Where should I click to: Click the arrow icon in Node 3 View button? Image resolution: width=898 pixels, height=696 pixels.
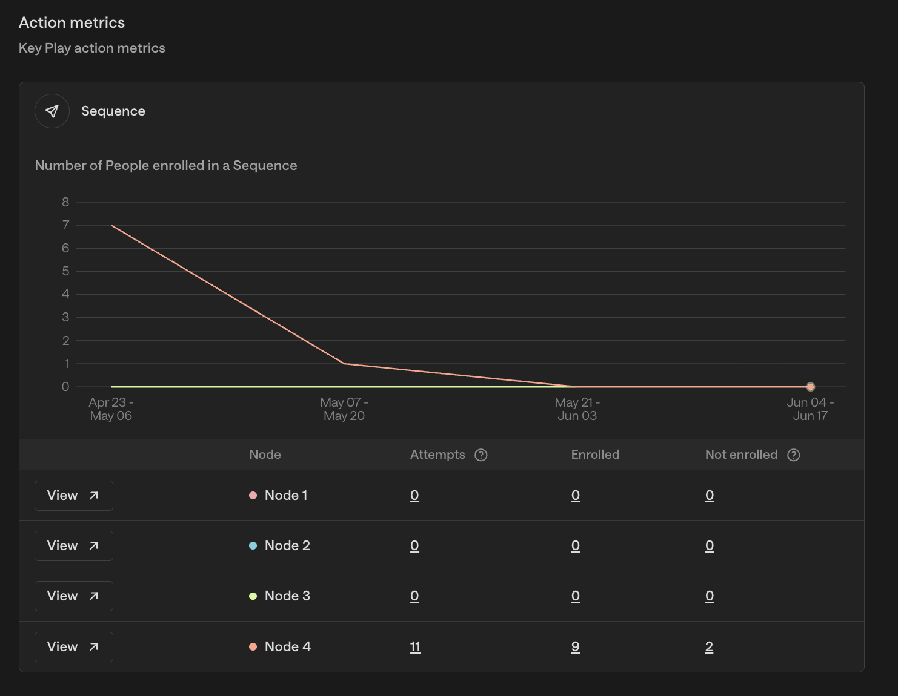[x=94, y=596]
